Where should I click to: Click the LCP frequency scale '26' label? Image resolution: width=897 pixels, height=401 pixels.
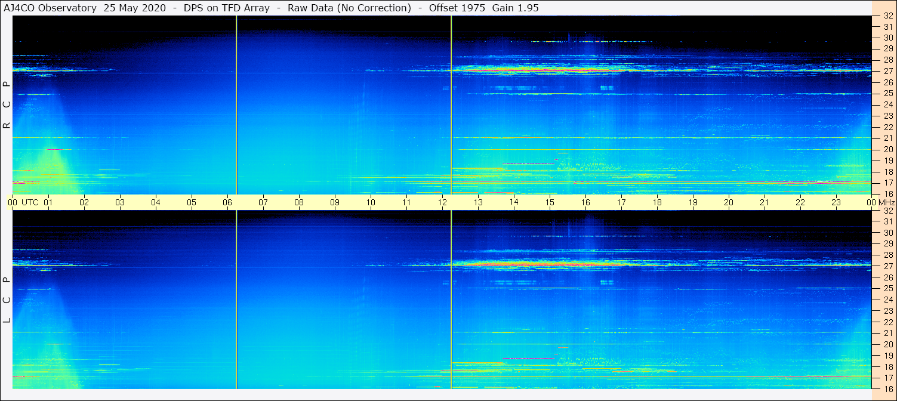click(887, 277)
